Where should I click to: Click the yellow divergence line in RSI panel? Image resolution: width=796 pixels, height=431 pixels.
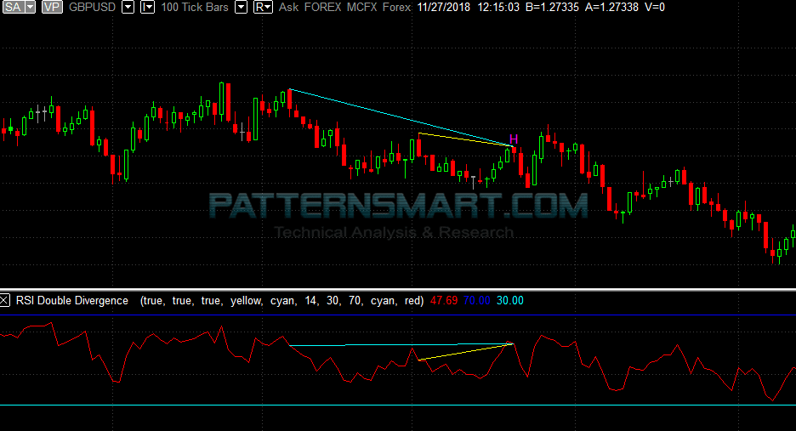tap(465, 352)
